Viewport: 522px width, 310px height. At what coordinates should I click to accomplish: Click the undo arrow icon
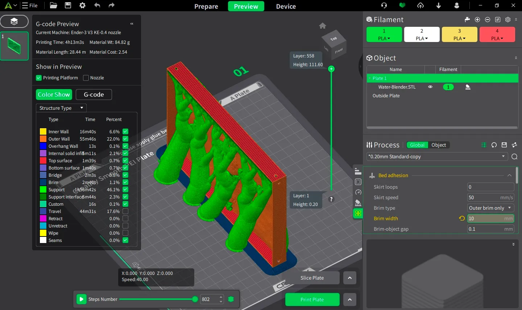click(x=97, y=5)
